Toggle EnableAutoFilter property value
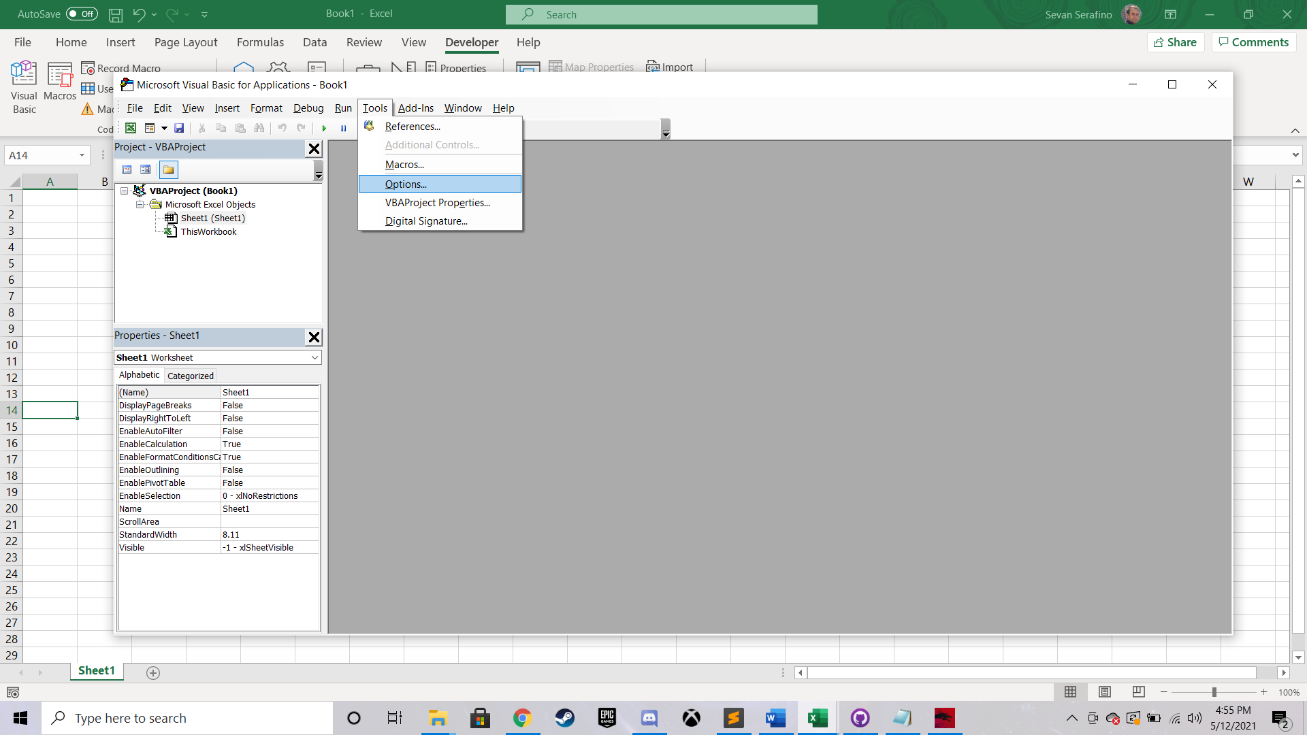The image size is (1307, 735). click(x=270, y=431)
